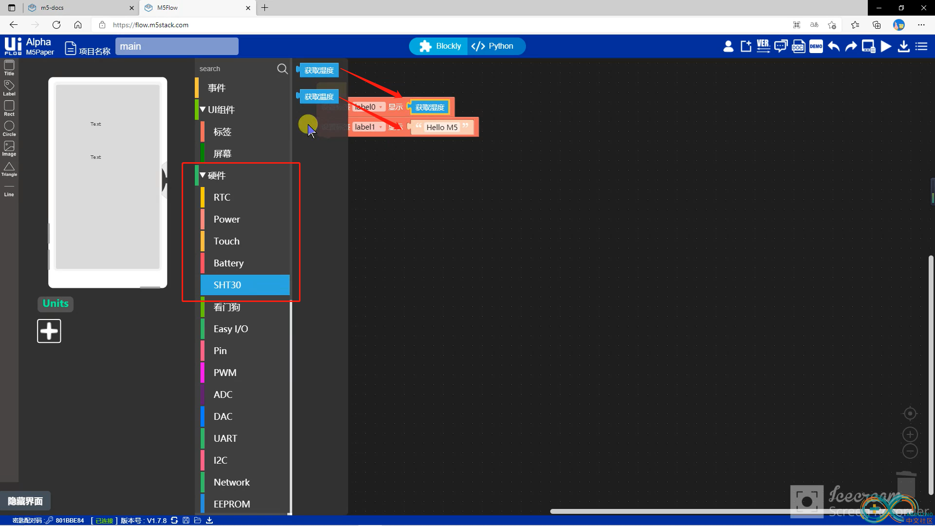Add a new unit with the plus button
Image resolution: width=935 pixels, height=526 pixels.
(x=49, y=331)
